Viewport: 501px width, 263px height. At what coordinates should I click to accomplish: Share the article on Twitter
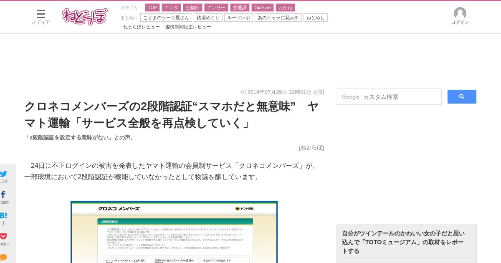click(x=3, y=174)
